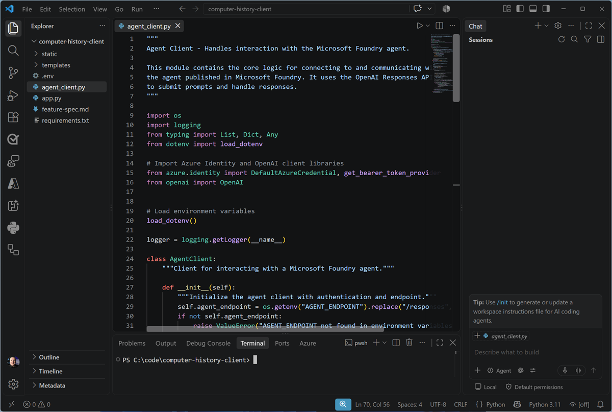Open the Run menu
The width and height of the screenshot is (612, 412).
pyautogui.click(x=137, y=9)
